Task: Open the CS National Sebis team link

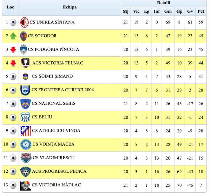Action: click(54, 103)
